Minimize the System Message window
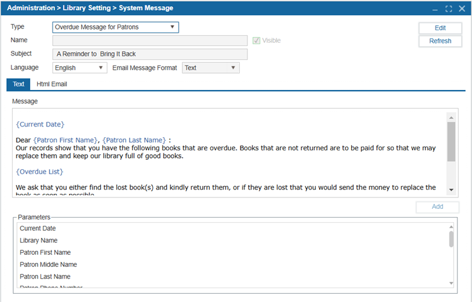This screenshot has width=472, height=302. 434,9
